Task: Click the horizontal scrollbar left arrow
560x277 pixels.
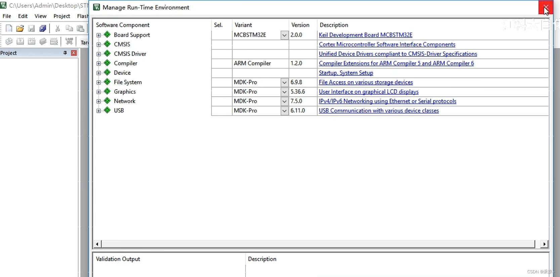Action: 97,244
